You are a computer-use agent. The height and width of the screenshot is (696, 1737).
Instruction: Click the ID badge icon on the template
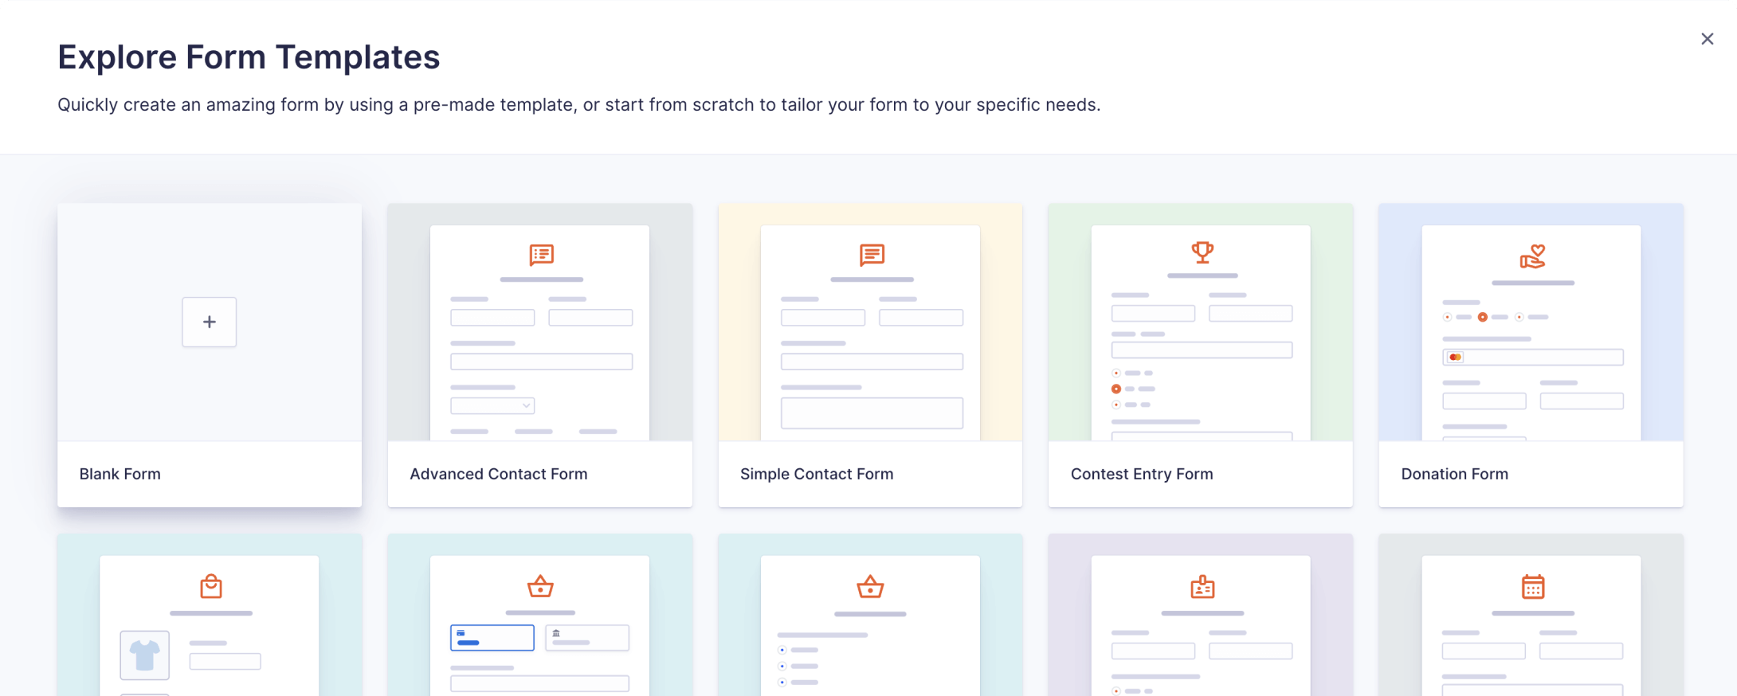click(1202, 587)
